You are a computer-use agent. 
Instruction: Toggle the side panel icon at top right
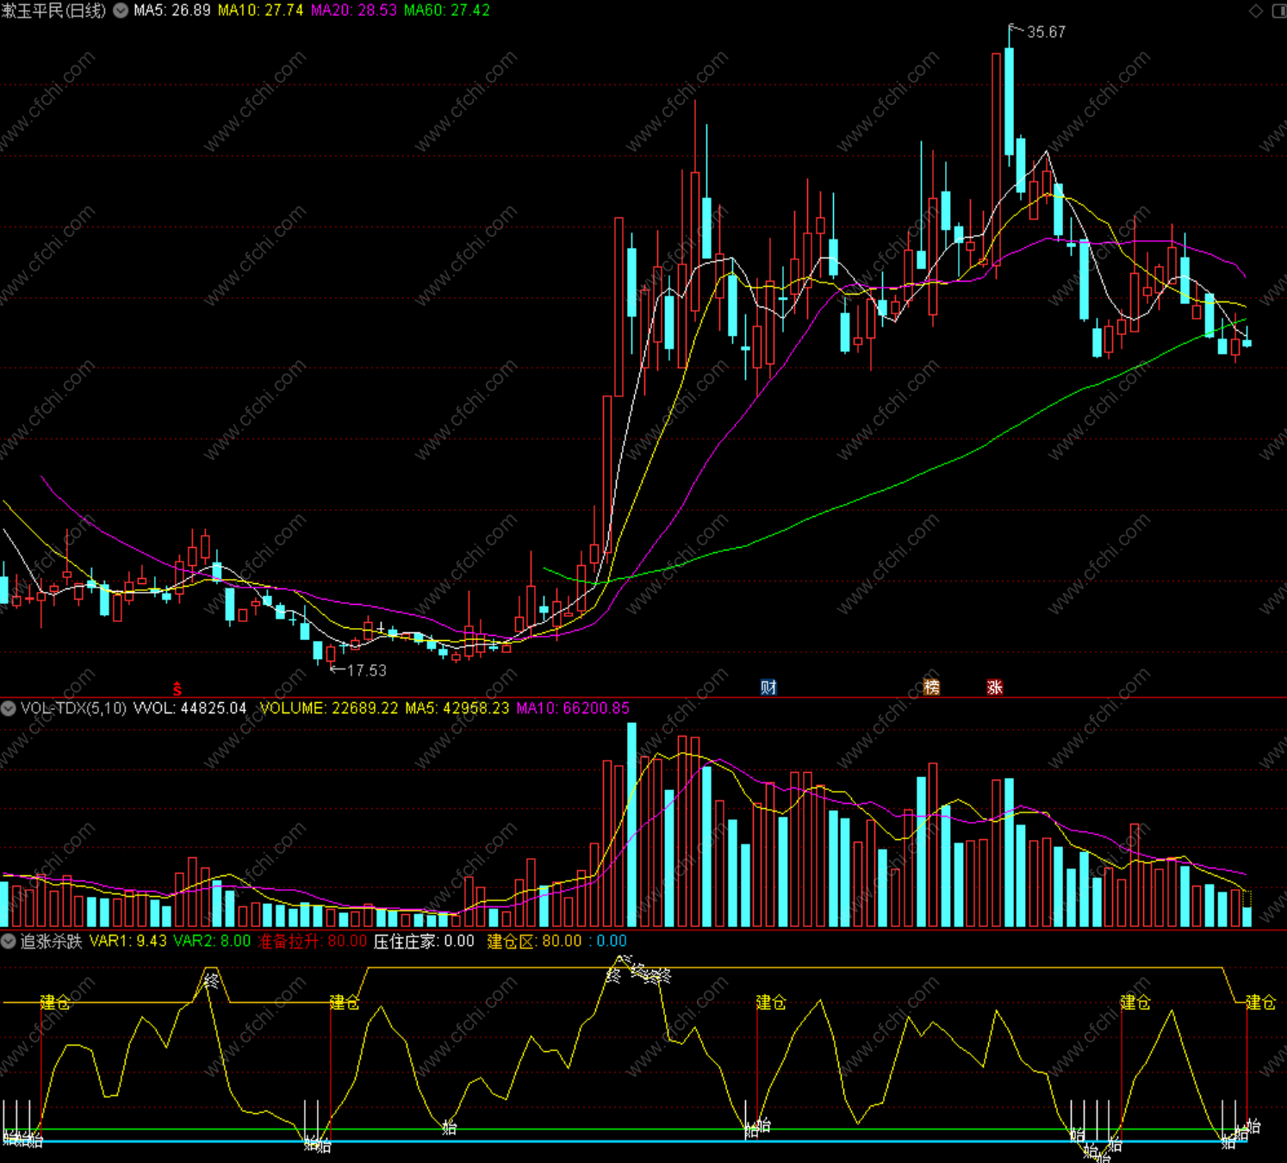pyautogui.click(x=1278, y=10)
